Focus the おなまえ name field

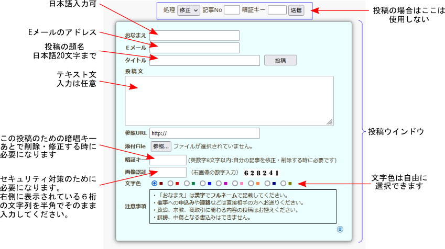194,36
